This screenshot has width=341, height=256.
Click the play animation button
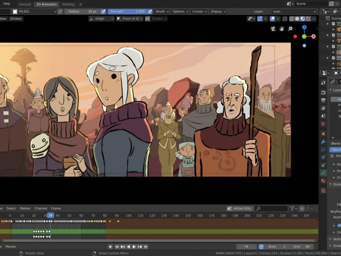click(134, 247)
